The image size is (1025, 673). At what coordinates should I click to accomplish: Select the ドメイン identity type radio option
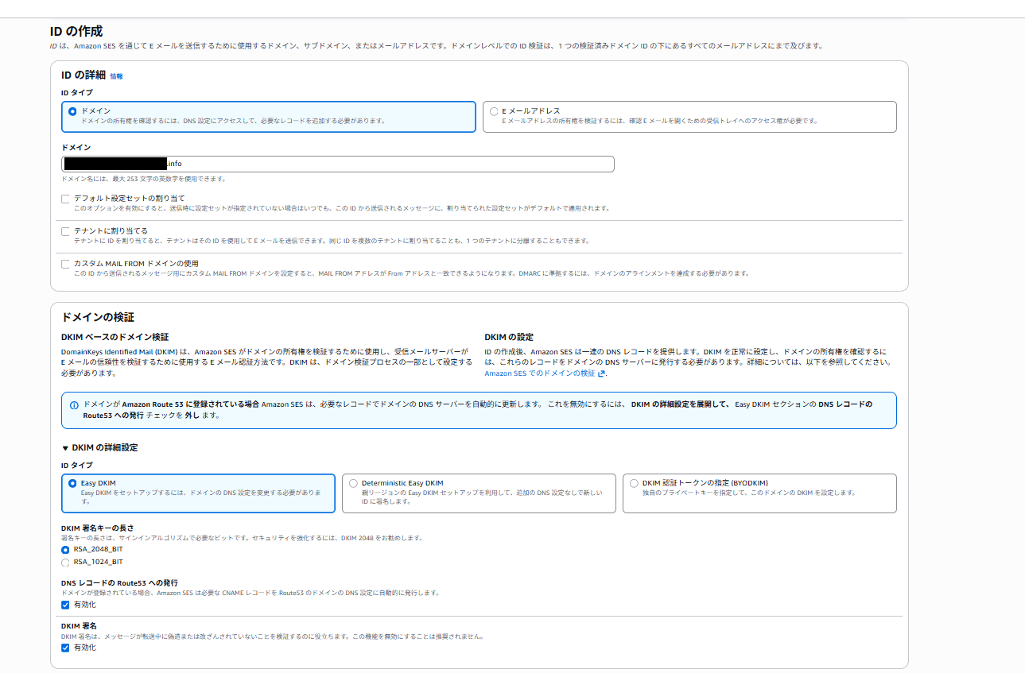point(72,111)
